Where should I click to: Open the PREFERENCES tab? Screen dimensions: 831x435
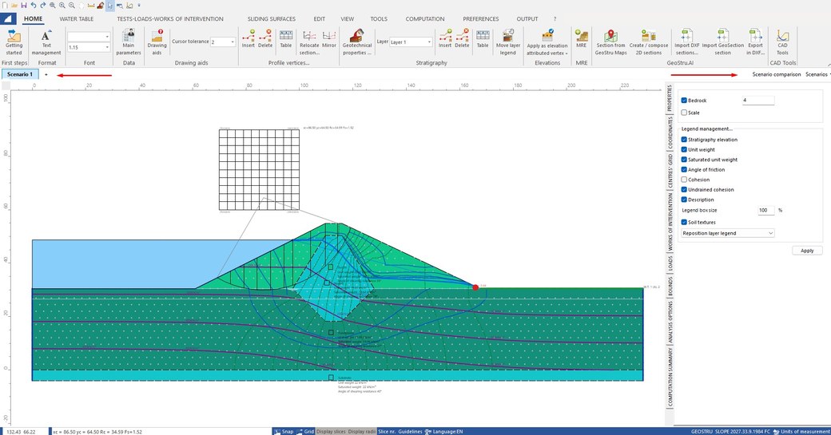[481, 18]
